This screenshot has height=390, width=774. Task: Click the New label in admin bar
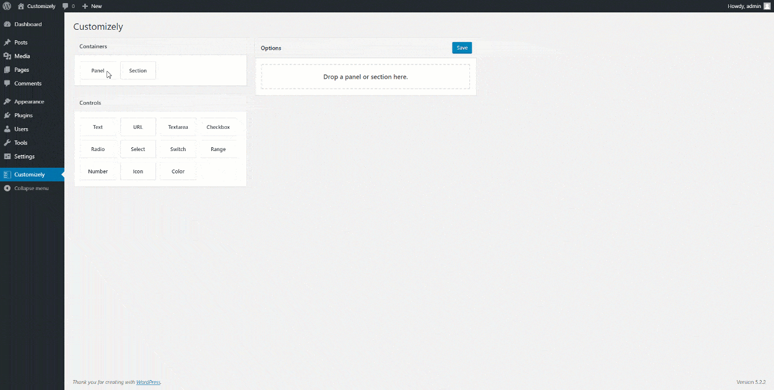pos(96,6)
